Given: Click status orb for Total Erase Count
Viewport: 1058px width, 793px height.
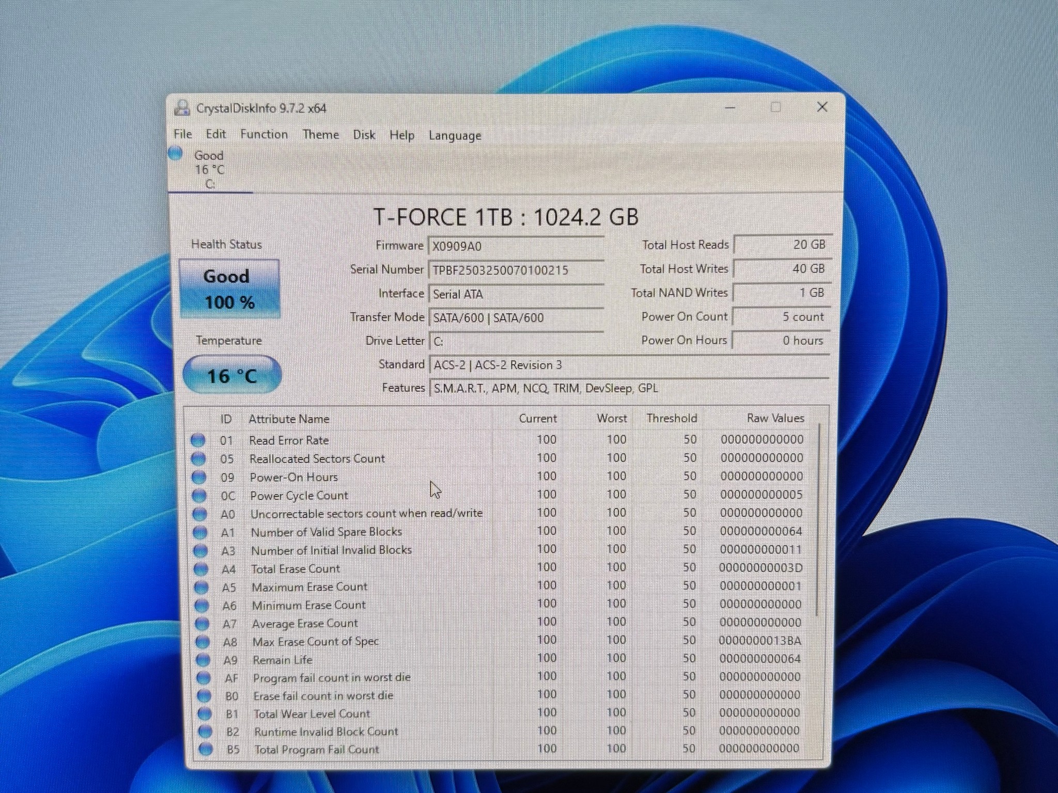Looking at the screenshot, I should pos(201,569).
